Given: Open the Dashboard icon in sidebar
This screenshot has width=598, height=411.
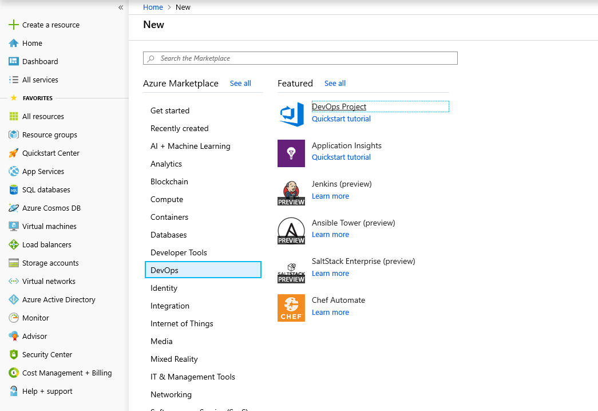Looking at the screenshot, I should pos(13,61).
